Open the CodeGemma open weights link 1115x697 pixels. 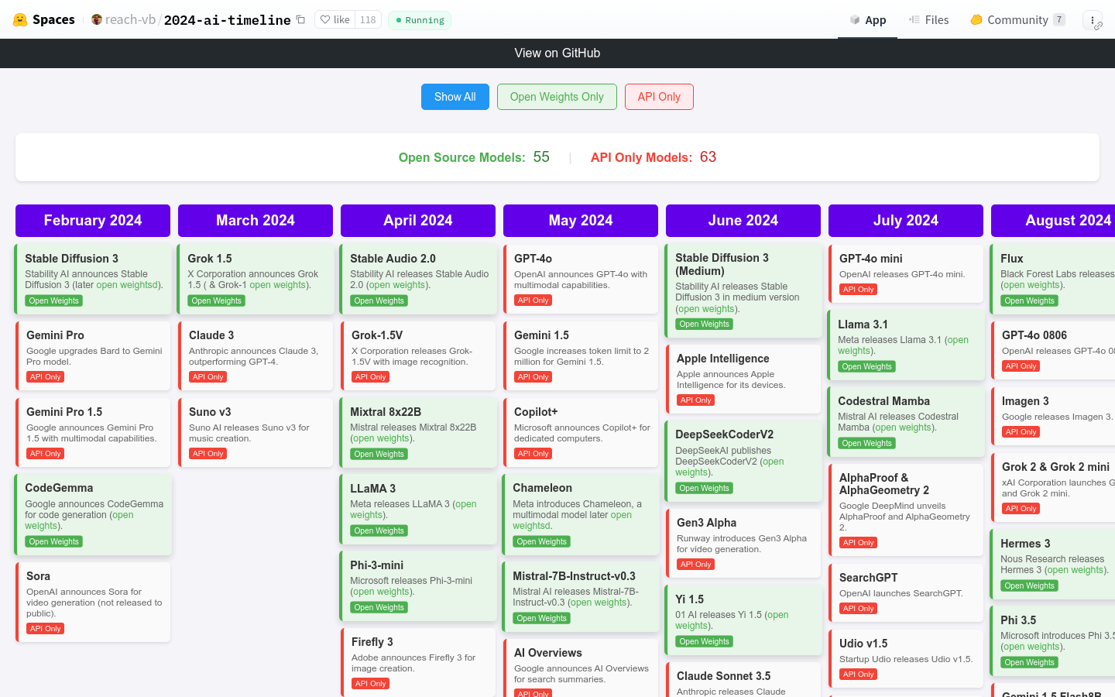coord(79,520)
